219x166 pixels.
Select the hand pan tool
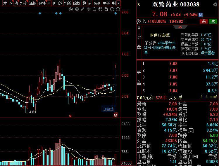(x=100, y=9)
